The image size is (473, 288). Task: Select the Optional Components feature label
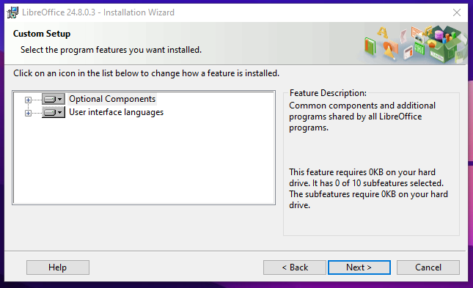(x=112, y=99)
